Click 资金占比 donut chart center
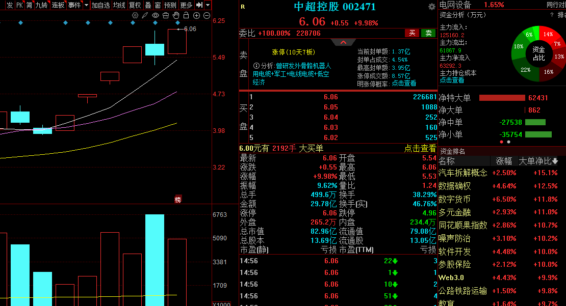566x306 pixels. tap(538, 53)
